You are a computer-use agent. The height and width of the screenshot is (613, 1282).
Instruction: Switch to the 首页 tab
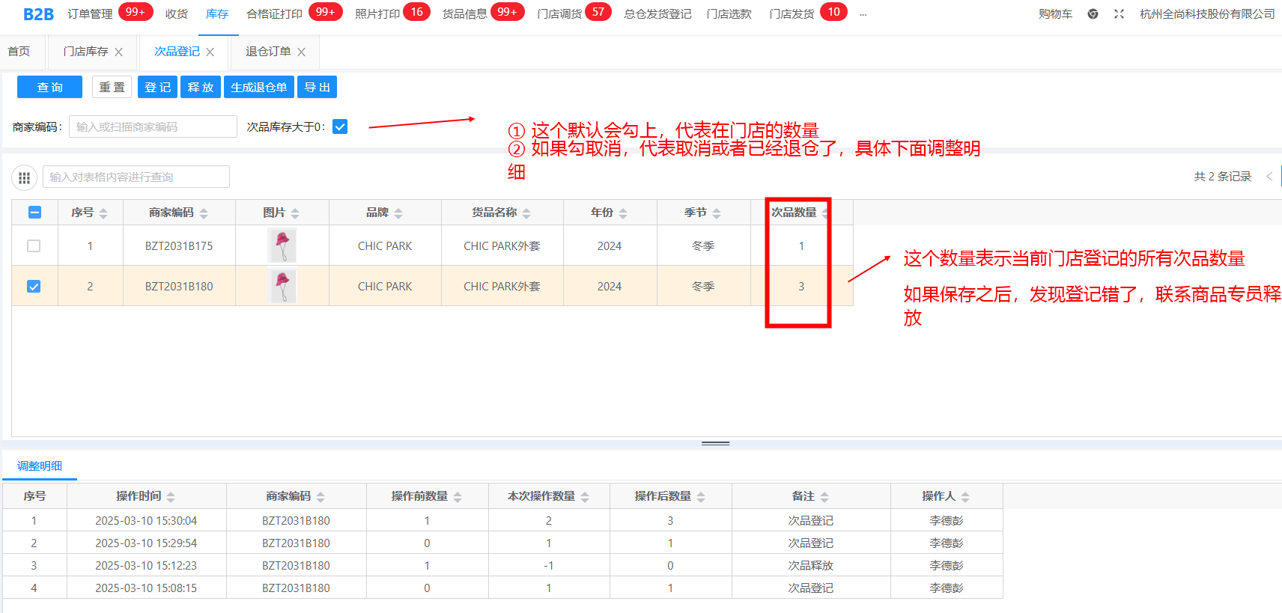pyautogui.click(x=19, y=52)
